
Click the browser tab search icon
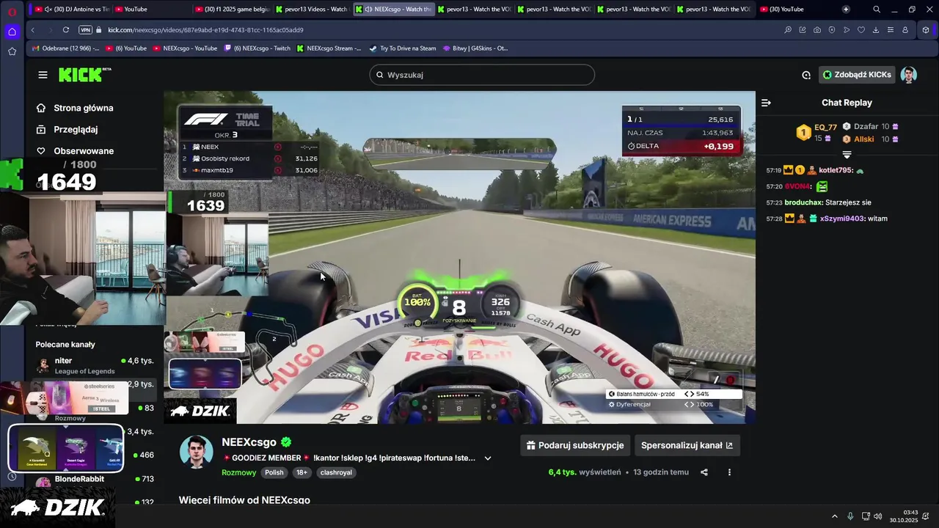pos(877,10)
